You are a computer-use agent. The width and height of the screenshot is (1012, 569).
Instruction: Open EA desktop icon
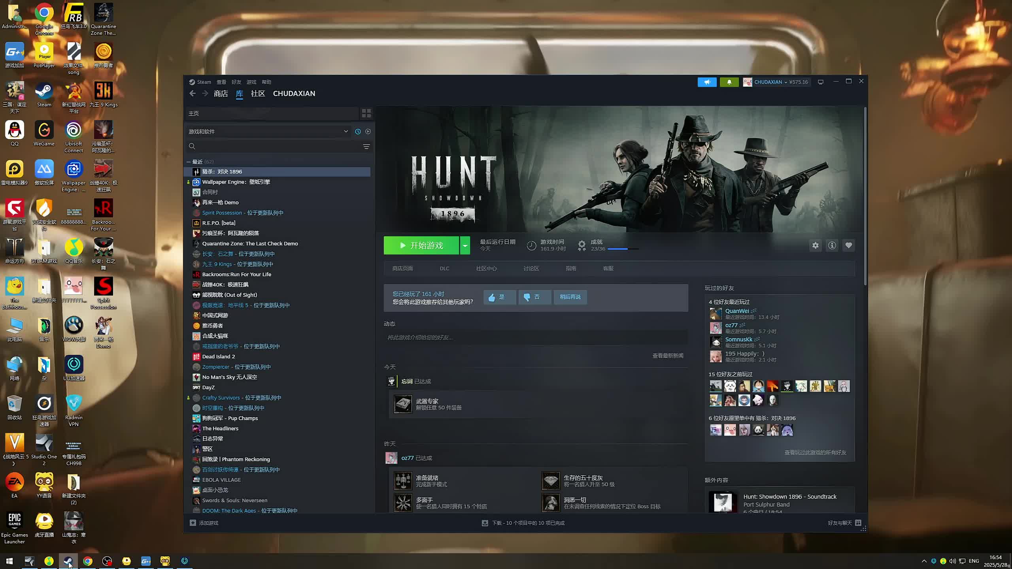click(15, 486)
